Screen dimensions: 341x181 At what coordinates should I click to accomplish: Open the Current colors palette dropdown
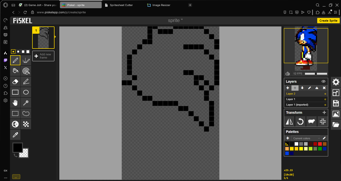(306, 138)
